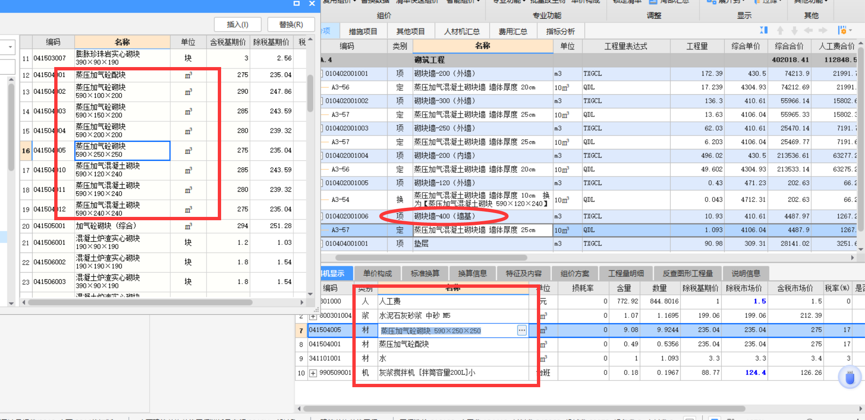The image size is (865, 420).
Task: Click left arrow of dialog horizontal scrollbar
Action: (24, 302)
